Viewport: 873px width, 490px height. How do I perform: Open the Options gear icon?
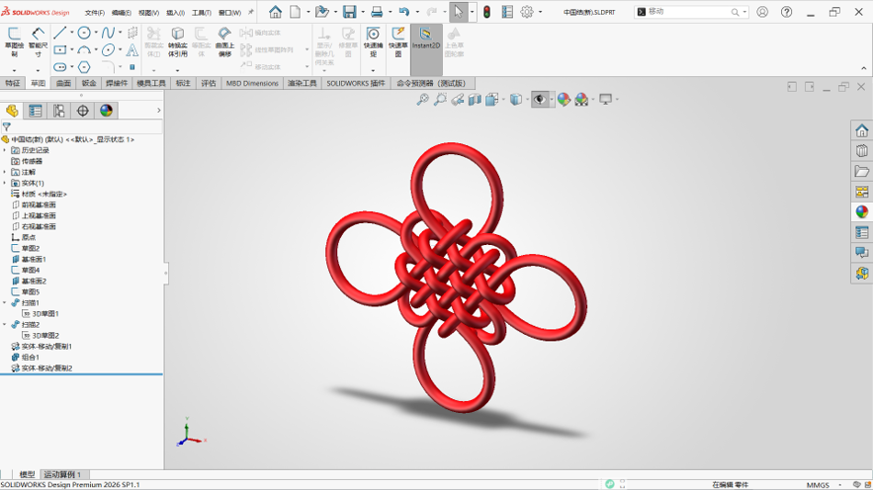click(x=527, y=12)
